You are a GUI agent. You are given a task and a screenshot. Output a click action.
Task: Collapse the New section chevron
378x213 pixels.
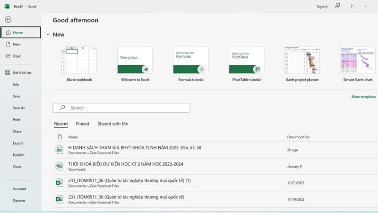click(x=48, y=35)
